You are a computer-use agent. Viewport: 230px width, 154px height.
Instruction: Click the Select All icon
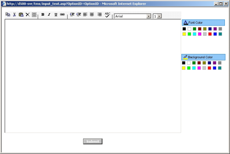click(x=34, y=14)
